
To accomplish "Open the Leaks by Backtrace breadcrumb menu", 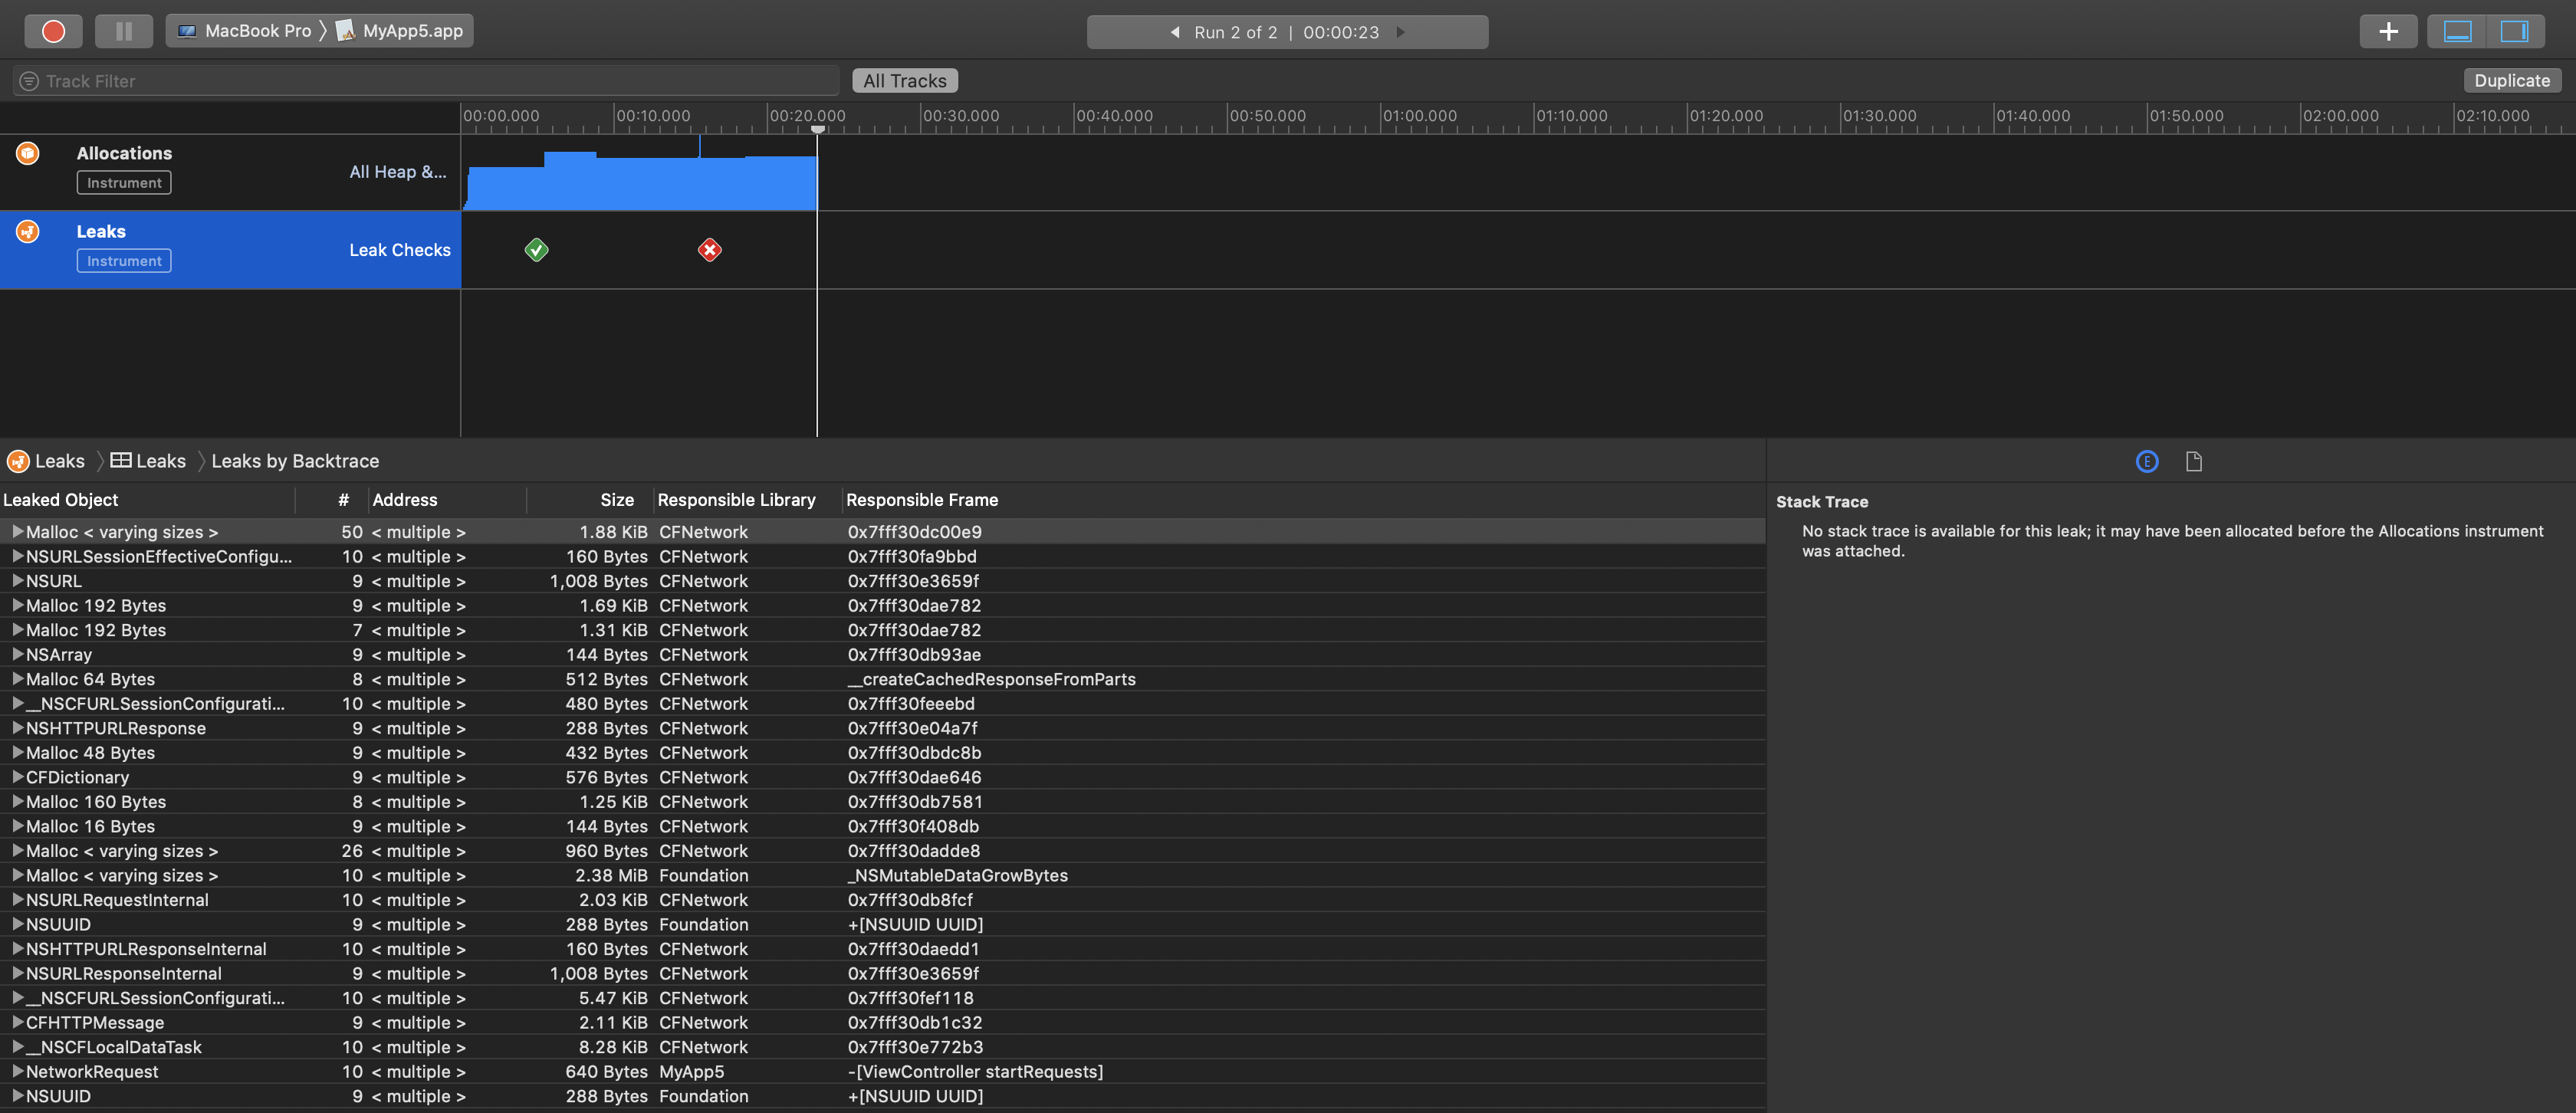I will 295,461.
